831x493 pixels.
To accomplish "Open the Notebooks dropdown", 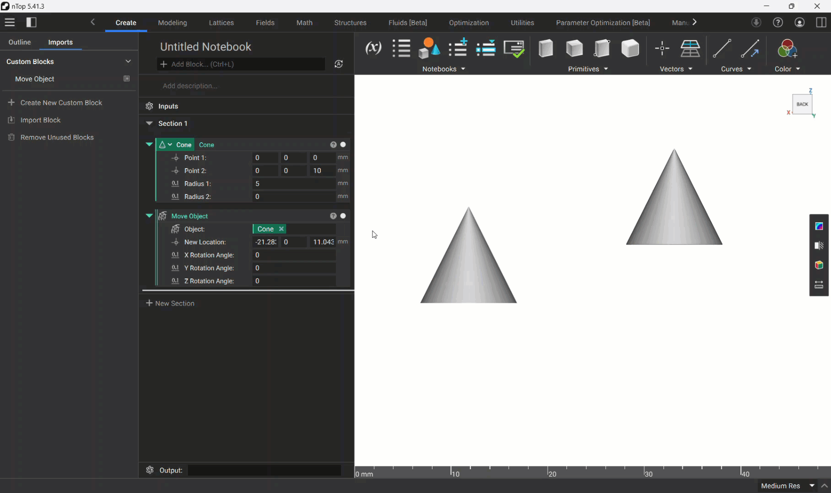I will pyautogui.click(x=443, y=69).
